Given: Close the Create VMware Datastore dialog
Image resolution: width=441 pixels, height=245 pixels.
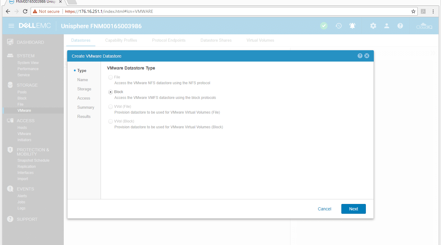Looking at the screenshot, I should (x=367, y=56).
